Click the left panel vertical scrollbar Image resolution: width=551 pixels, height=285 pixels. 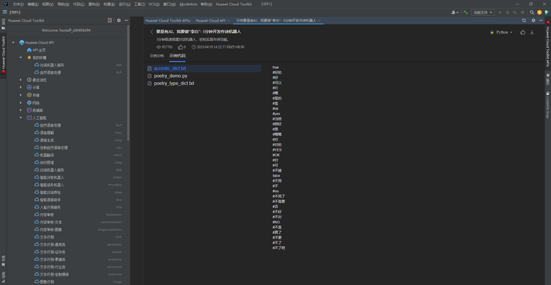coord(128,83)
